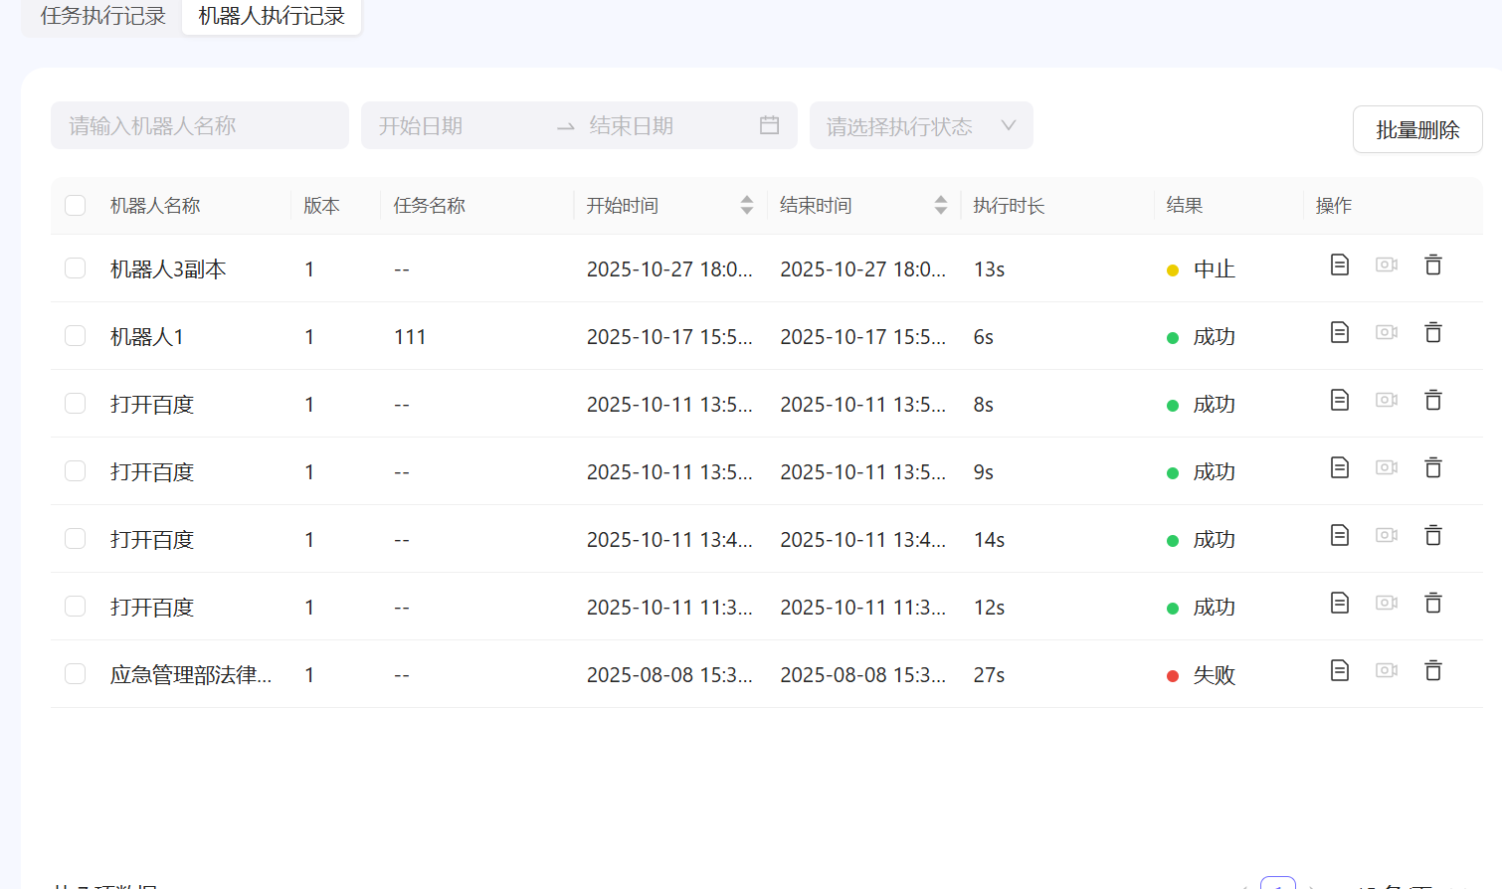The image size is (1502, 889).
Task: Select checkbox of 应急管理部法律 row
Action: pos(76,674)
